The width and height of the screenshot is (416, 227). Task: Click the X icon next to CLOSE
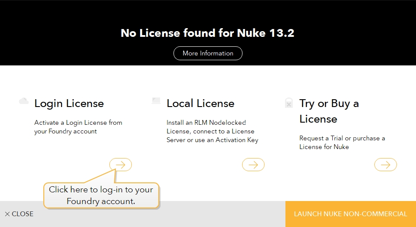pyautogui.click(x=7, y=214)
